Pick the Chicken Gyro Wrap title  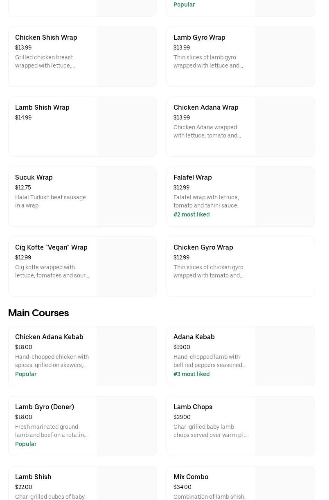click(x=203, y=248)
